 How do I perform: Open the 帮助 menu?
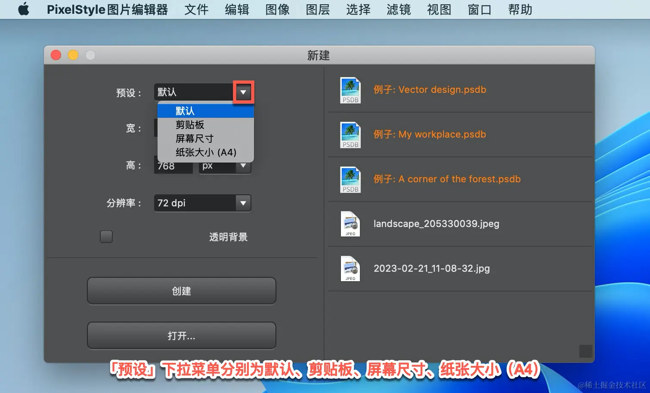(x=520, y=9)
